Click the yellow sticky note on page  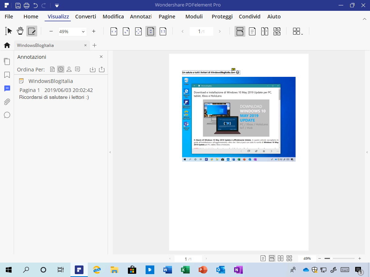click(233, 70)
